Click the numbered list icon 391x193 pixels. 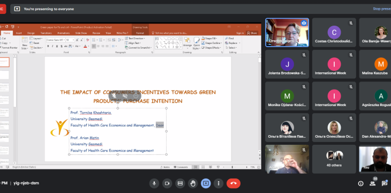[x=101, y=40]
